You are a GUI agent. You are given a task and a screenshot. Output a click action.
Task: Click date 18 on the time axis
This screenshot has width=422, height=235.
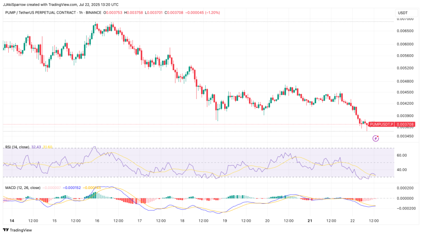[182, 221]
